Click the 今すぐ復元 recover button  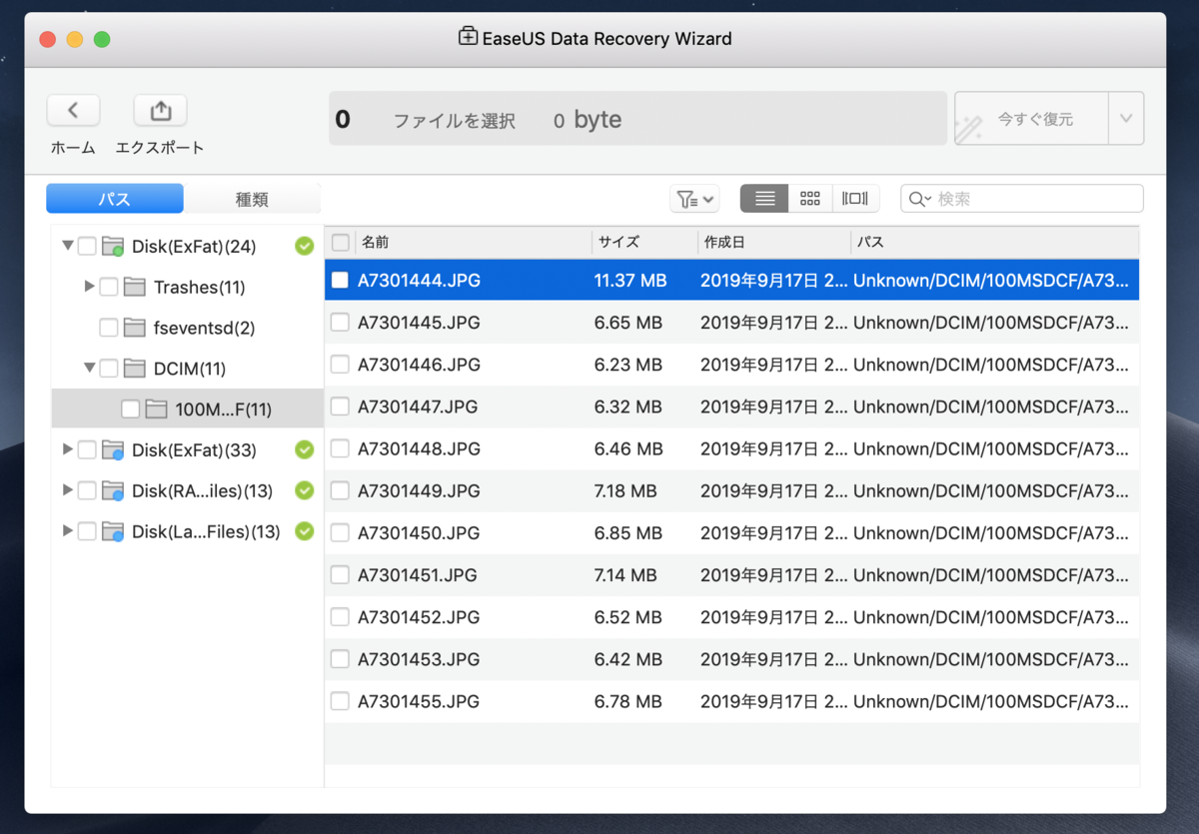click(1031, 119)
